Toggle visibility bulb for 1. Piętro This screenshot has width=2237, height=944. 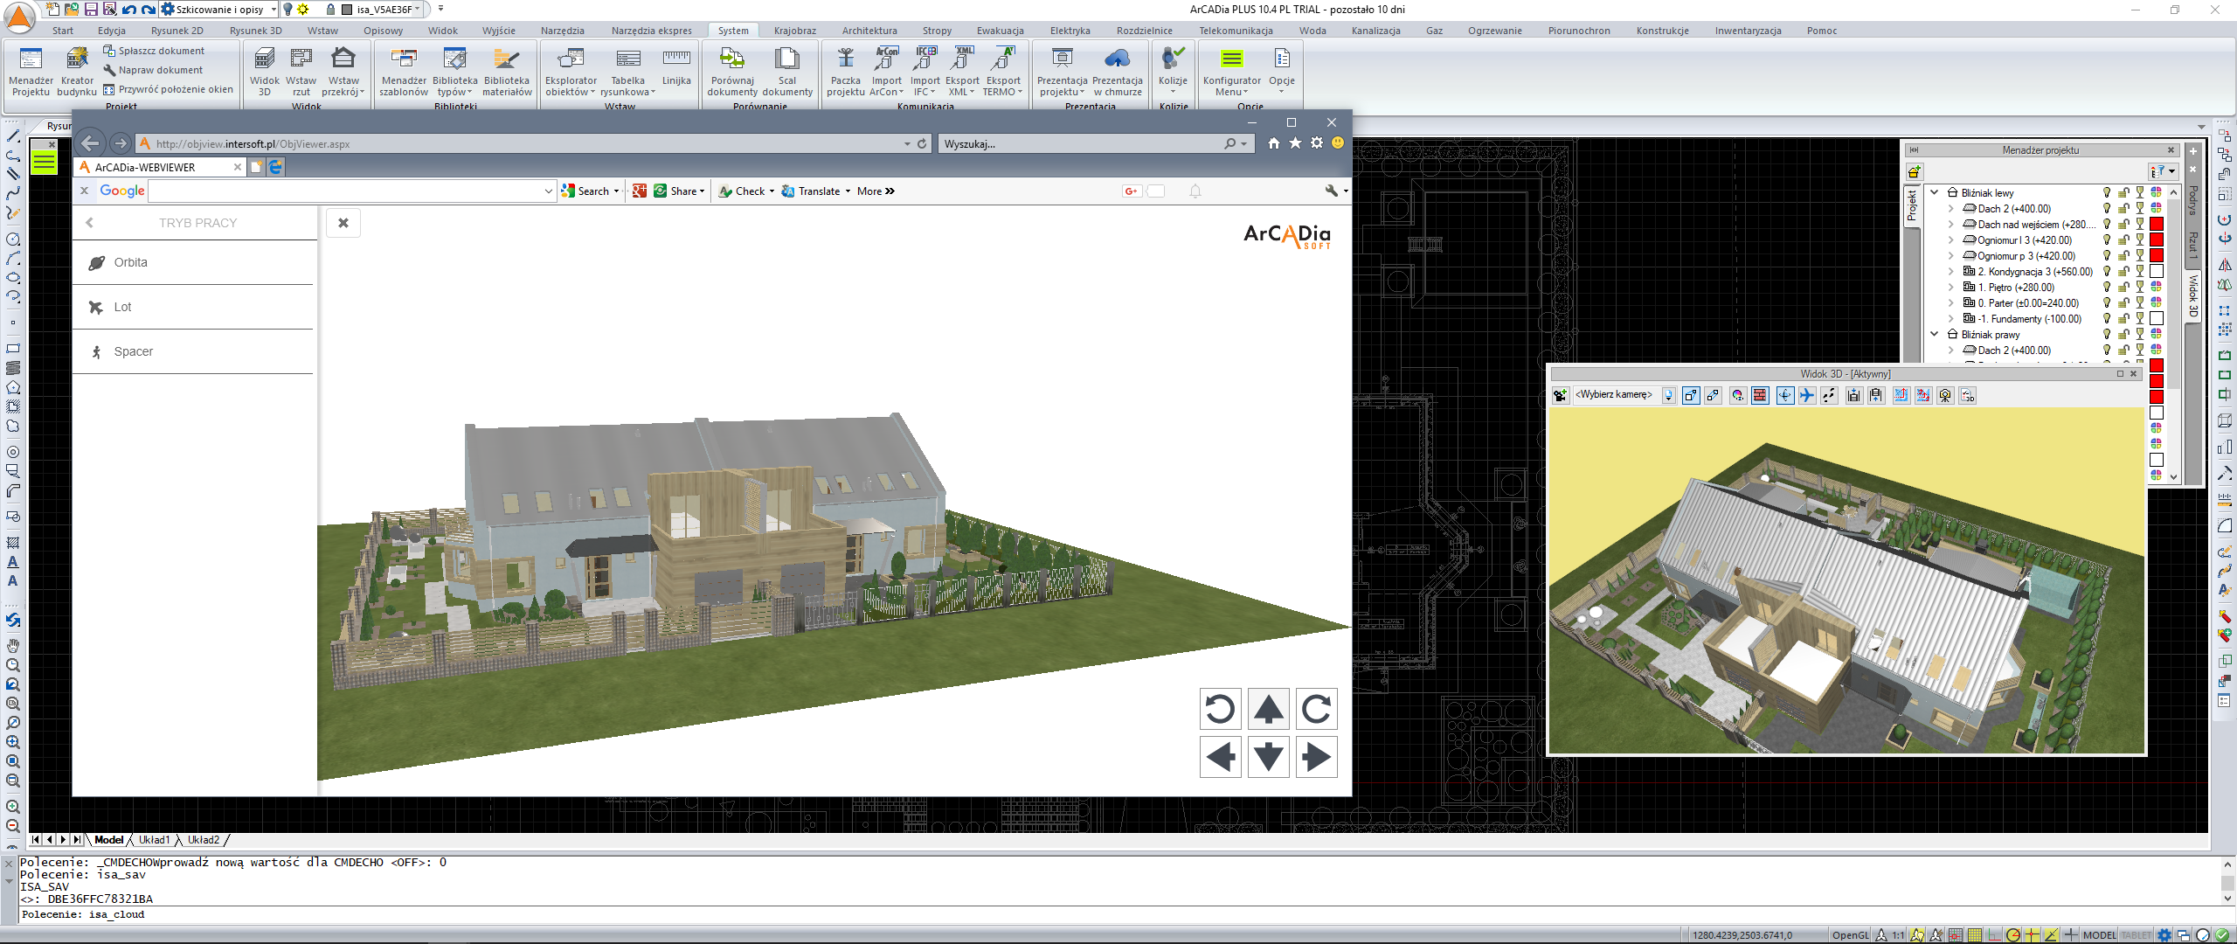click(2107, 287)
